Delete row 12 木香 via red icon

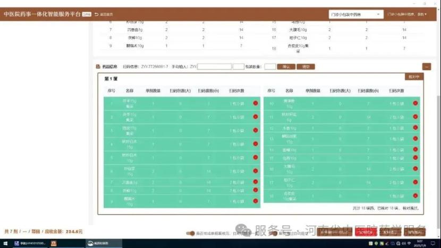(x=415, y=128)
